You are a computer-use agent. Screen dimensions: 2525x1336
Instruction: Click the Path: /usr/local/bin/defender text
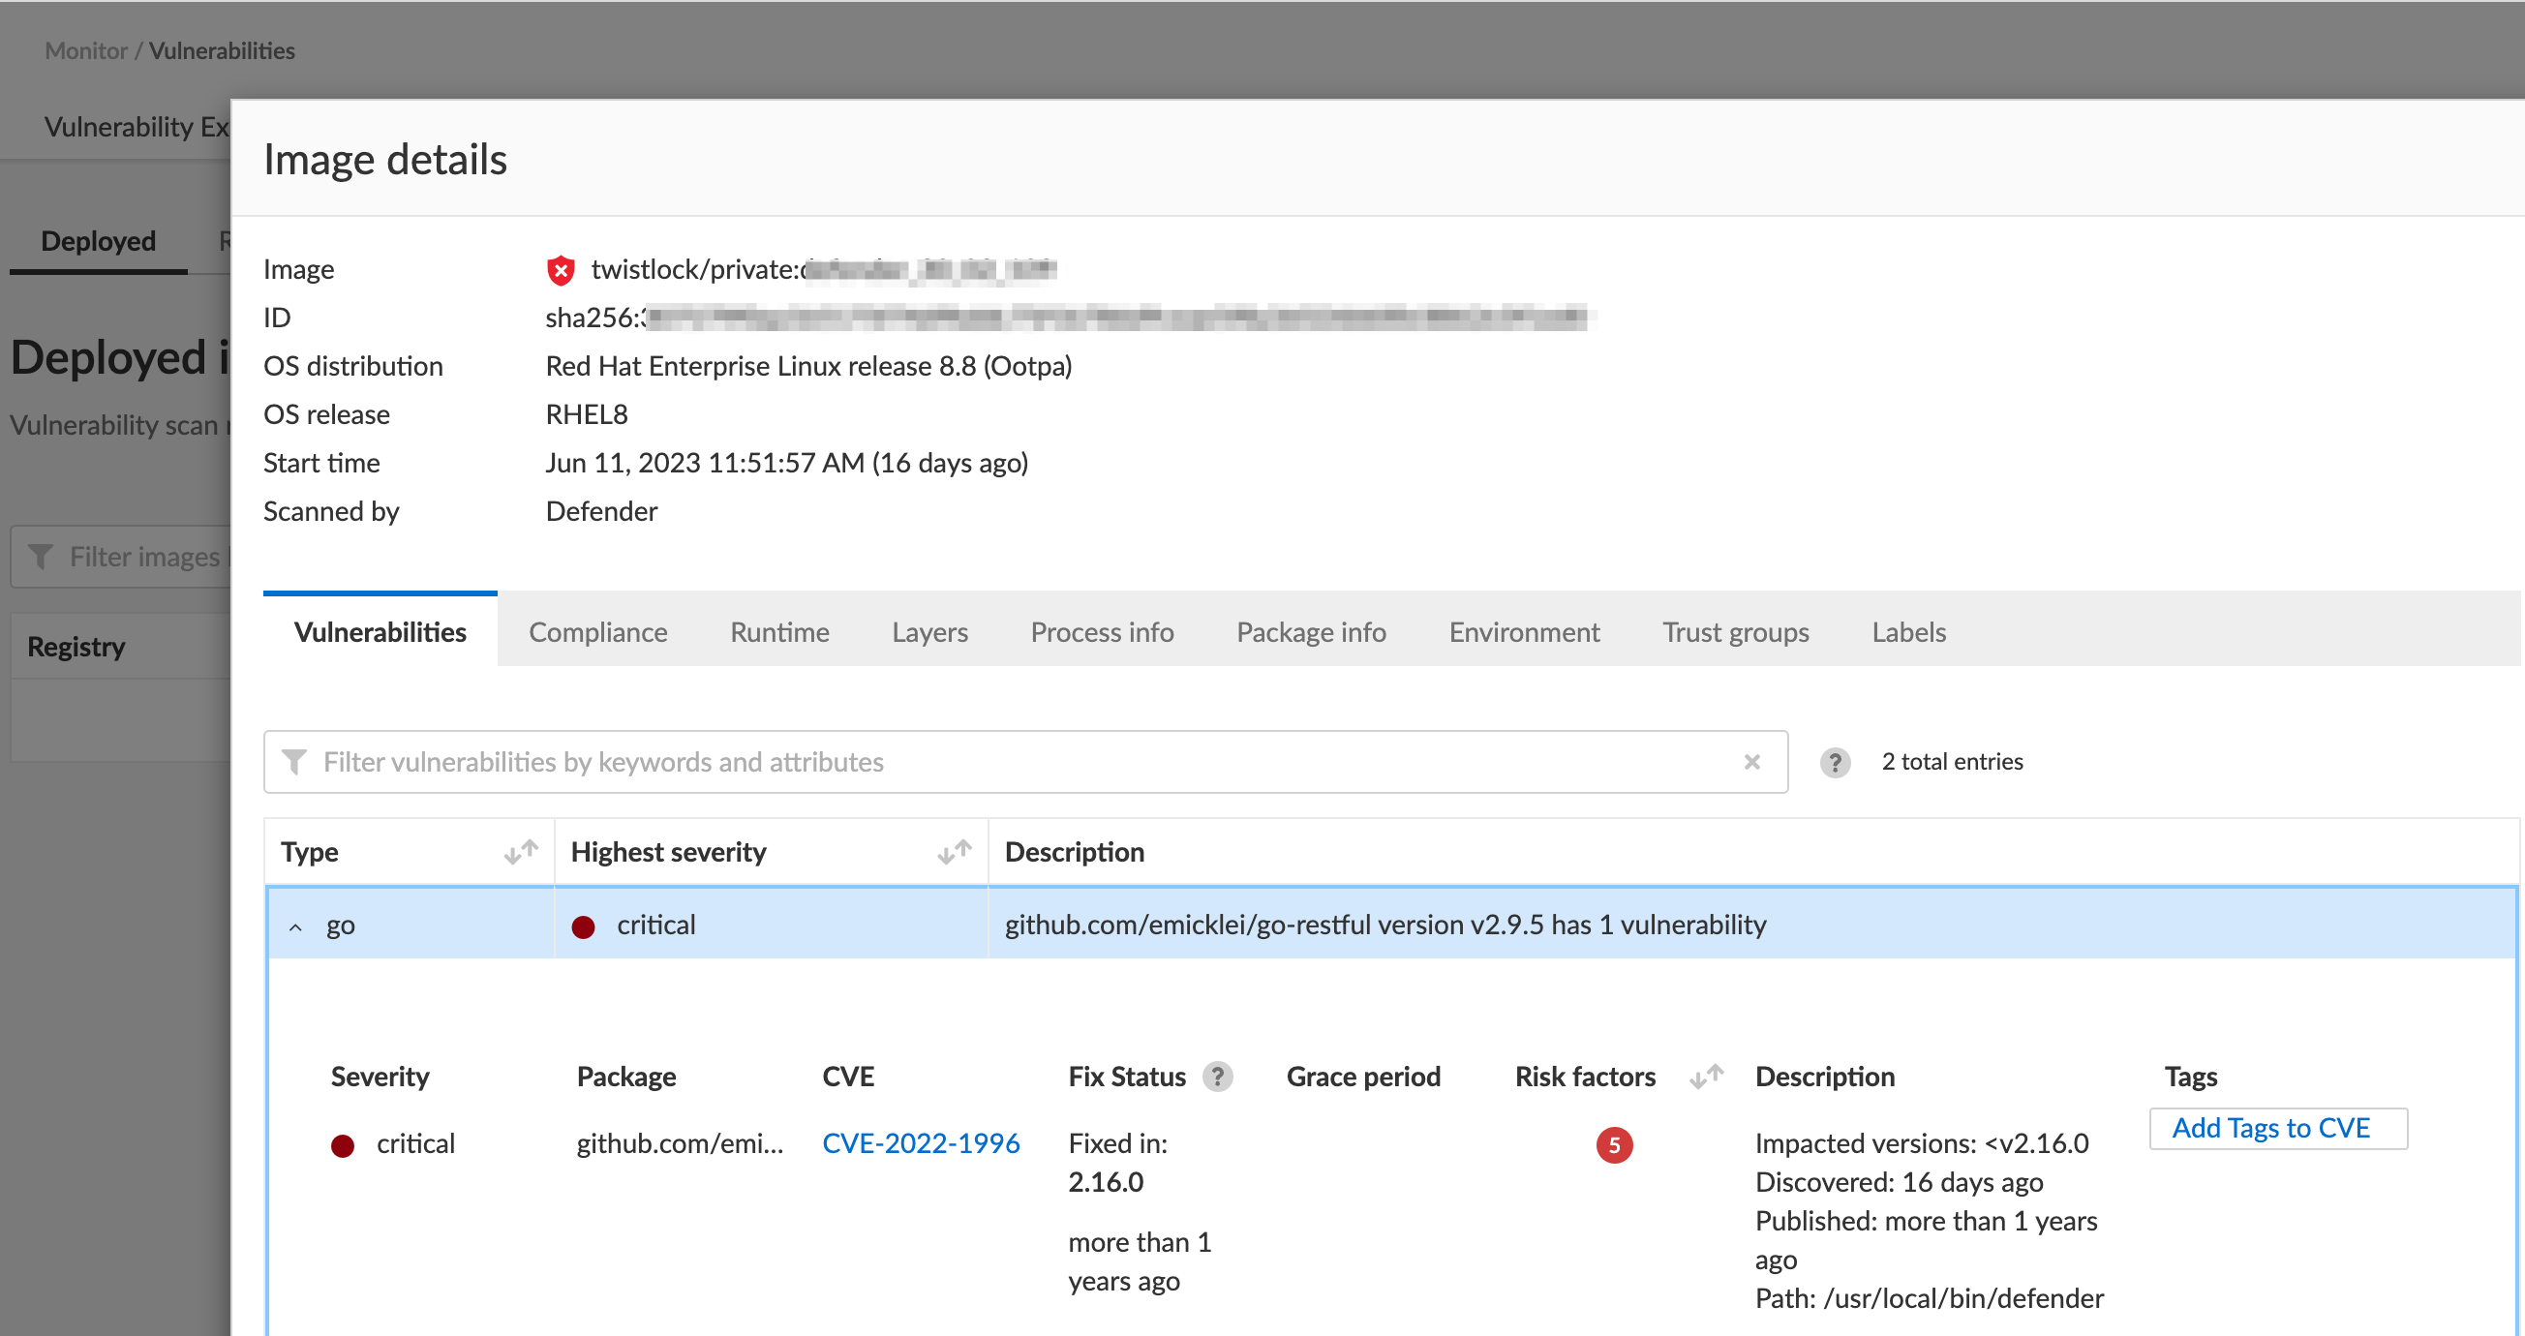(1929, 1298)
